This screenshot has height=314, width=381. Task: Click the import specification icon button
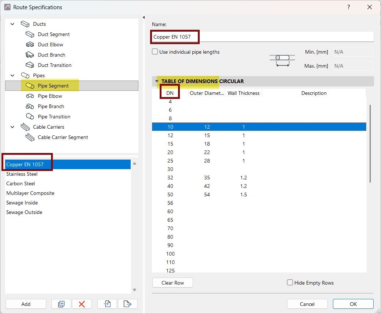[107, 304]
